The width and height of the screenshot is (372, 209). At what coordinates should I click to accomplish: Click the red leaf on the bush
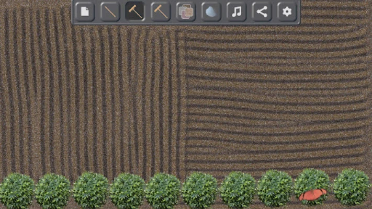(x=312, y=194)
